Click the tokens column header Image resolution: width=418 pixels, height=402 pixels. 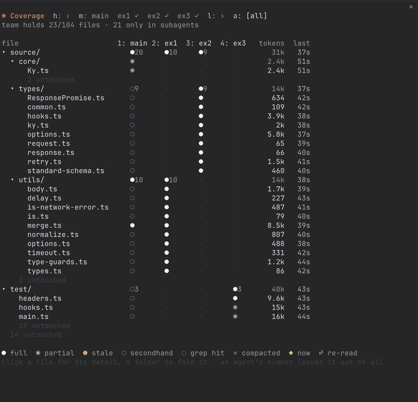271,43
